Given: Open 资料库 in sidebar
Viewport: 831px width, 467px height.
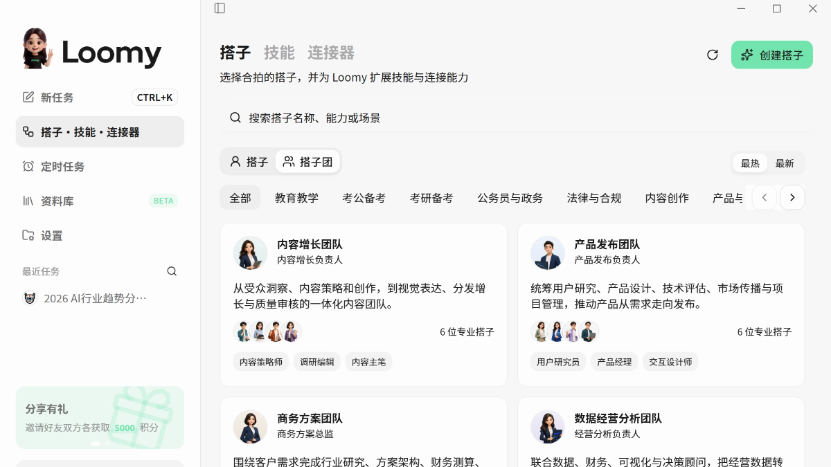Looking at the screenshot, I should click(100, 201).
